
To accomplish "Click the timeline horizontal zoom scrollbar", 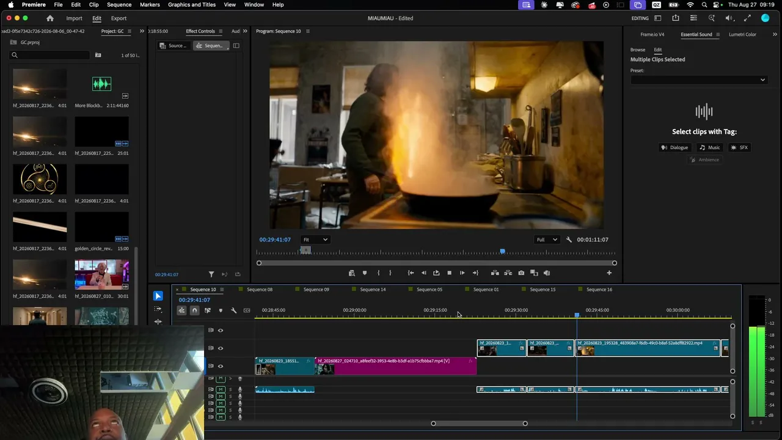I will coord(479,424).
